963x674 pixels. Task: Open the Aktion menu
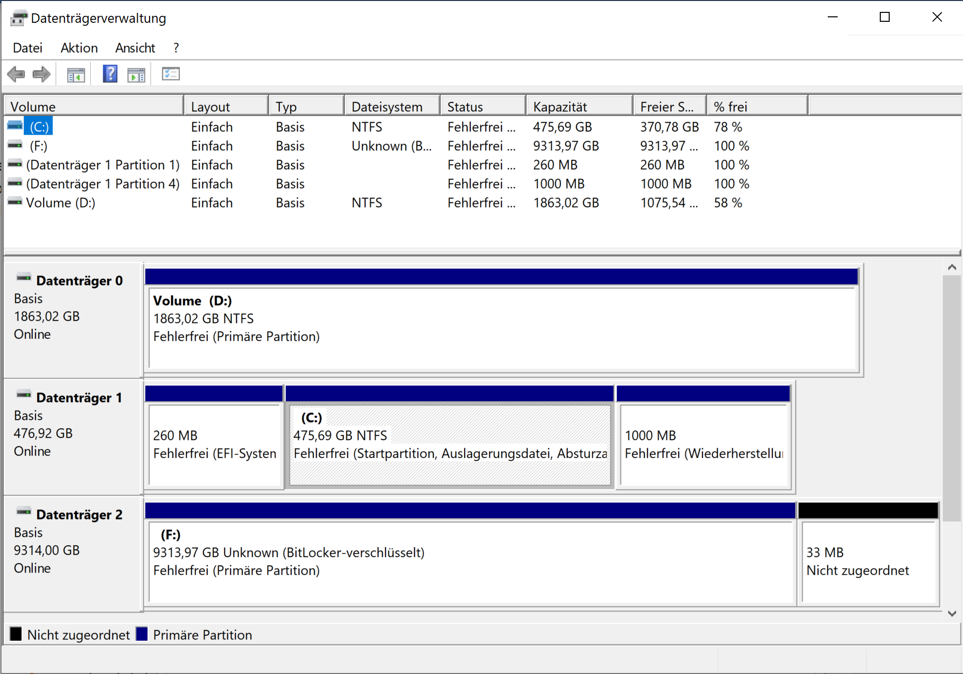79,48
